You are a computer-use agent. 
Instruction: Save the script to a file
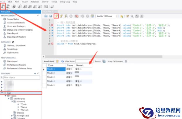(51, 16)
